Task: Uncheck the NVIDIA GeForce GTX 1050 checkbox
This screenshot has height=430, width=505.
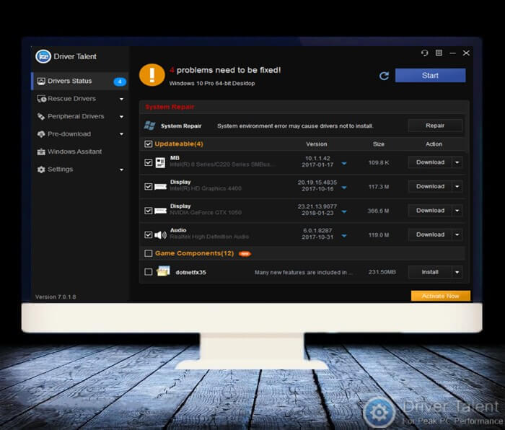Action: [148, 211]
